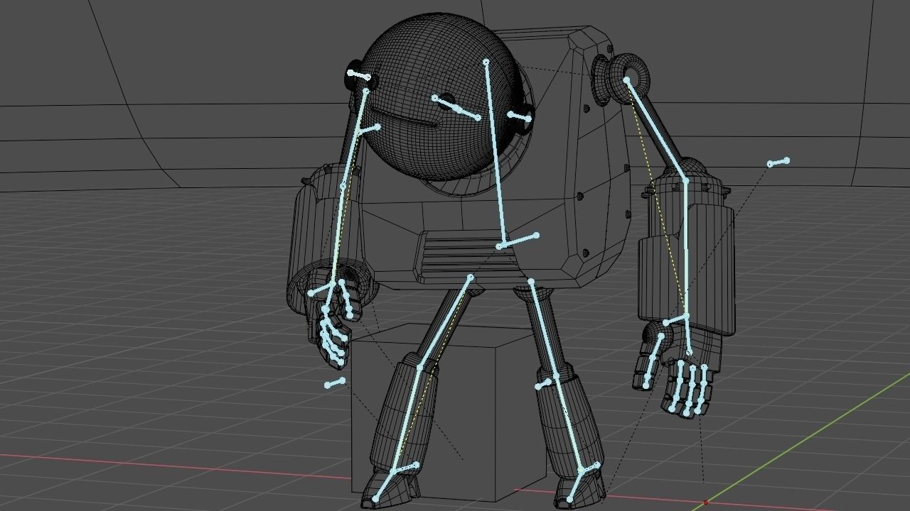The width and height of the screenshot is (910, 511).
Task: Select the foot bone near the red axis line
Action: (576, 485)
